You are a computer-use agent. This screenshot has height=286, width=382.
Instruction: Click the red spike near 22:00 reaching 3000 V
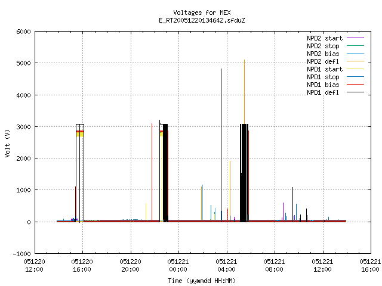tap(152, 172)
